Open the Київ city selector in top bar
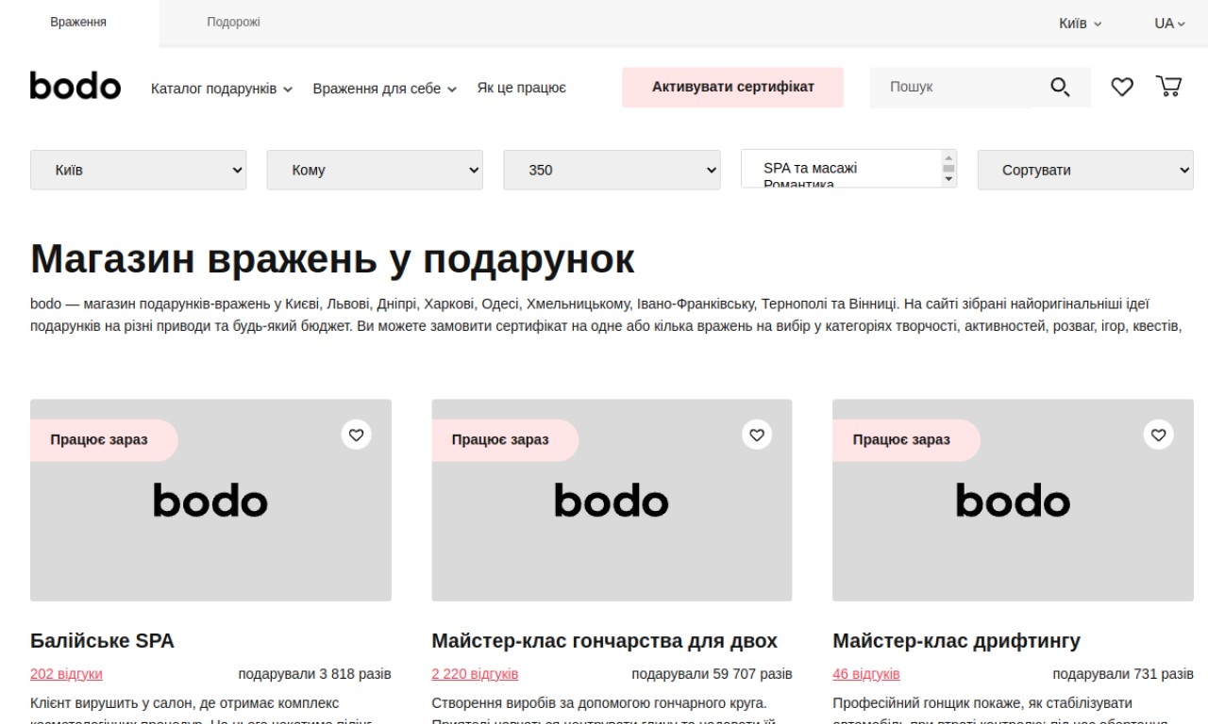Image resolution: width=1208 pixels, height=724 pixels. (1080, 24)
